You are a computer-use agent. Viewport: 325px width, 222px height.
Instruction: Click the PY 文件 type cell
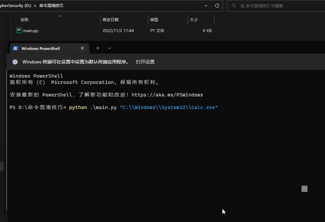157,31
